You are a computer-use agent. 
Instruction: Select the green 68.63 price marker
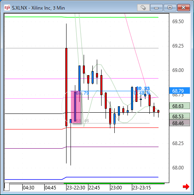180,106
